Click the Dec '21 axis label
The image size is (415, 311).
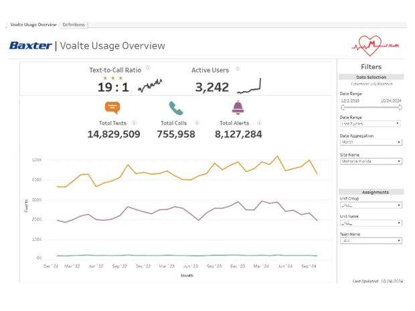[51, 266]
